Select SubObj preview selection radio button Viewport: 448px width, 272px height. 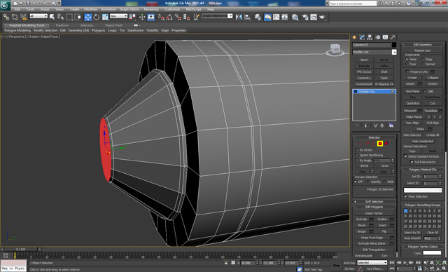coord(368,182)
